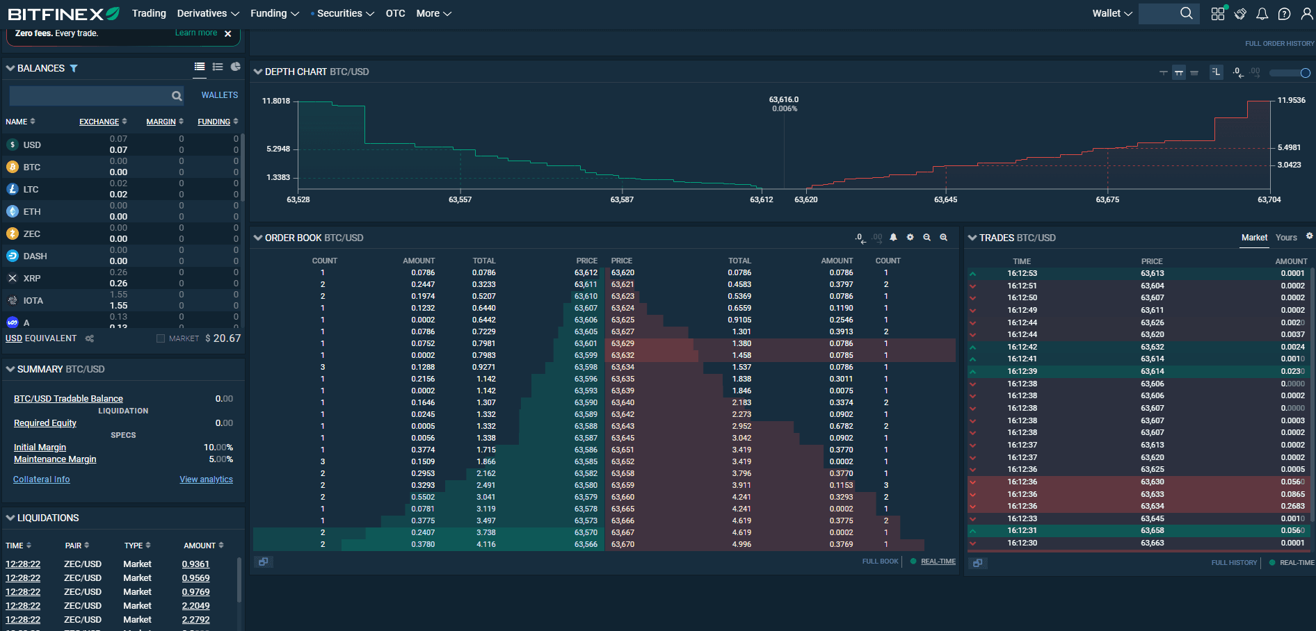This screenshot has height=631, width=1316.
Task: Open the OTC menu item
Action: 395,13
